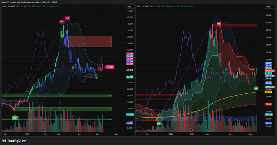Click the blue 23,708 label on right chart

(269, 83)
